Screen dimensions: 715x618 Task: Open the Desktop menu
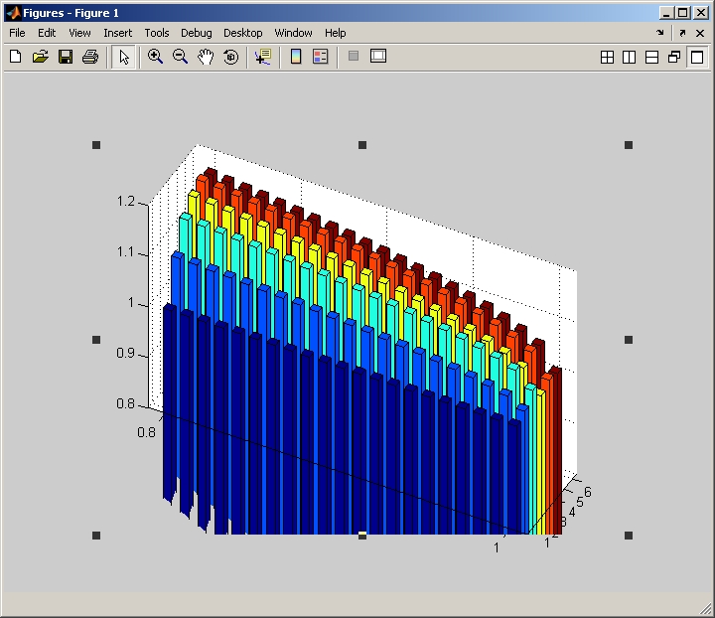point(243,33)
